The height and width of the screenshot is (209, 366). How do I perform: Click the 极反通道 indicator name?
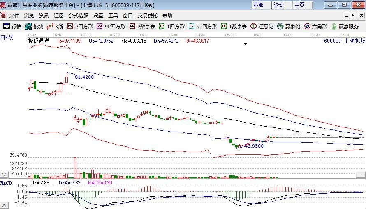tap(39, 41)
